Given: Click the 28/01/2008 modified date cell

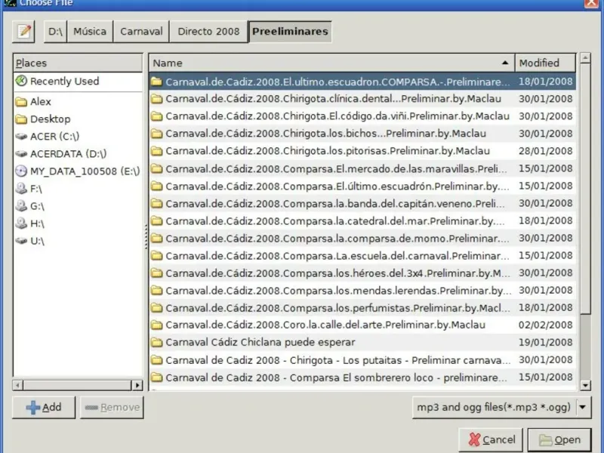Looking at the screenshot, I should coord(545,151).
